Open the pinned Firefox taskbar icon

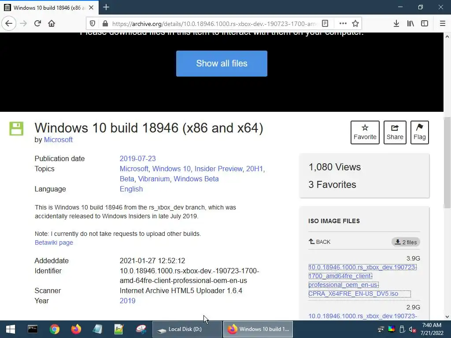[76, 329]
